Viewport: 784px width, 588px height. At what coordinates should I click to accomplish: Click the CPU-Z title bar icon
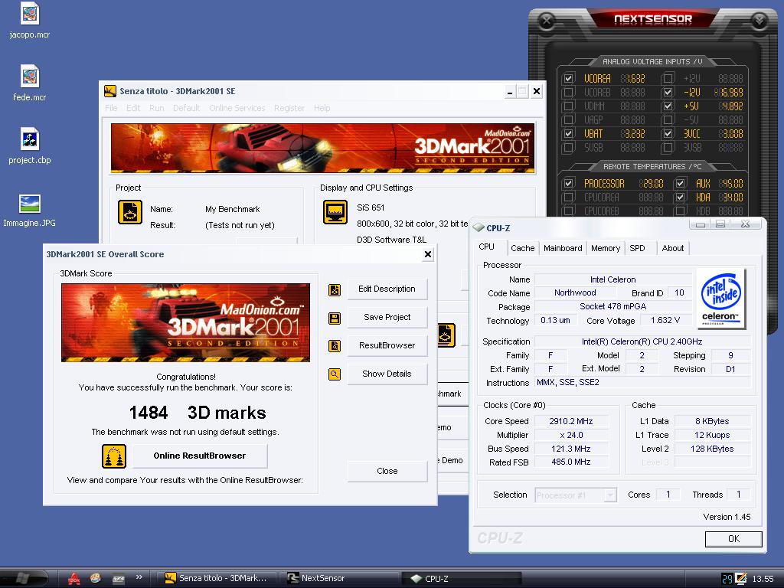[479, 228]
